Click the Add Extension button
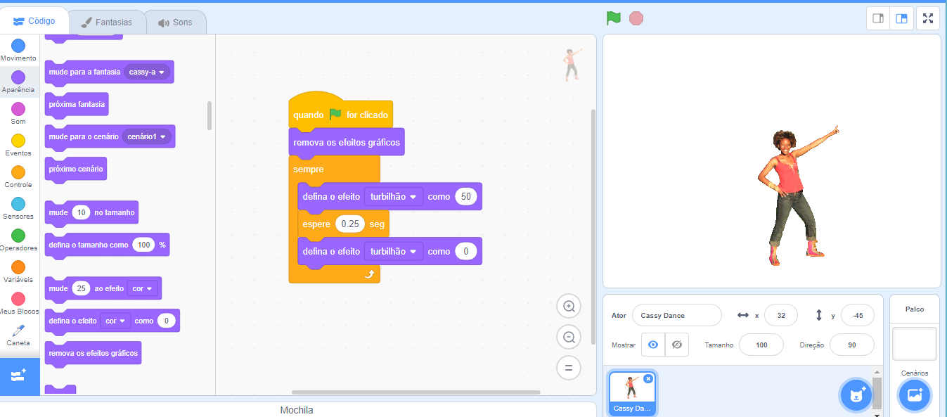Viewport: 947px width, 417px height. tap(19, 377)
